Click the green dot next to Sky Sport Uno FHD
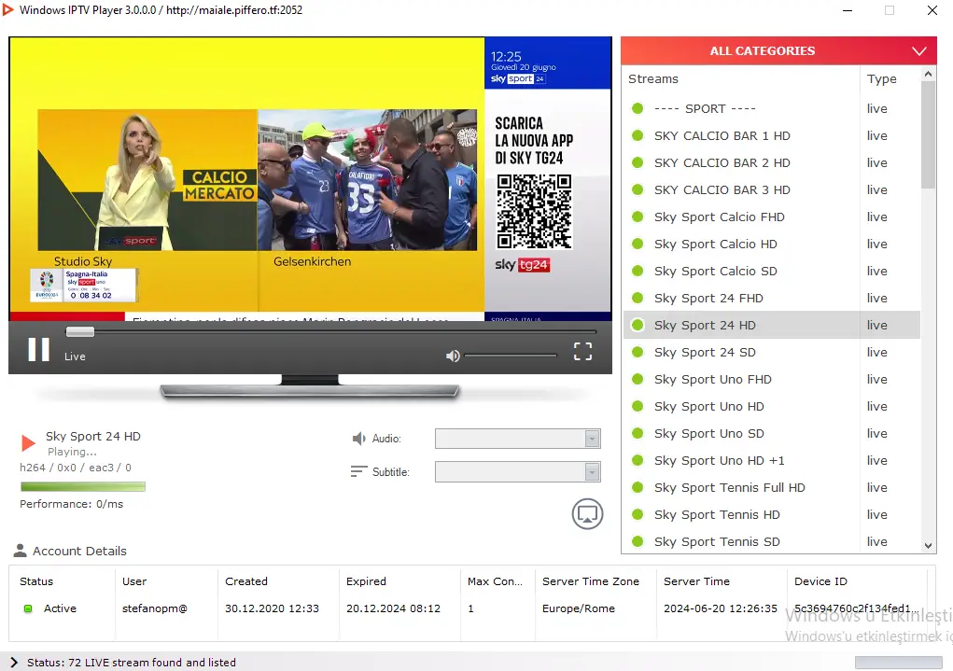 [638, 379]
